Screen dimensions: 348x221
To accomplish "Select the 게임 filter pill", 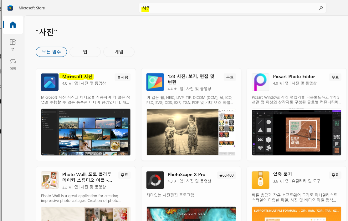I will [119, 52].
